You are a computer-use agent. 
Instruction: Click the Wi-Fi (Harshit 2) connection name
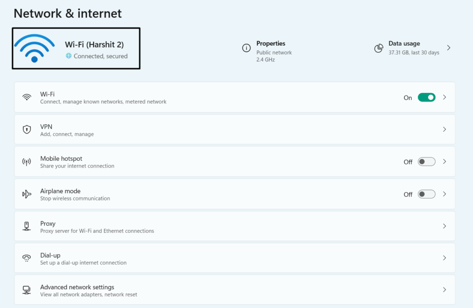(x=94, y=45)
